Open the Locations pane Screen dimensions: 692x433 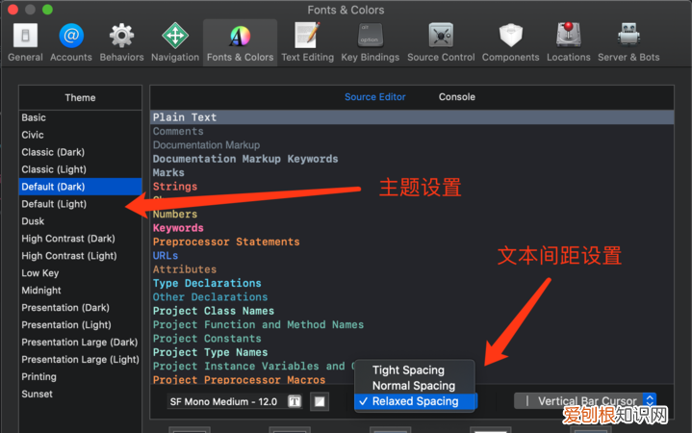click(569, 42)
